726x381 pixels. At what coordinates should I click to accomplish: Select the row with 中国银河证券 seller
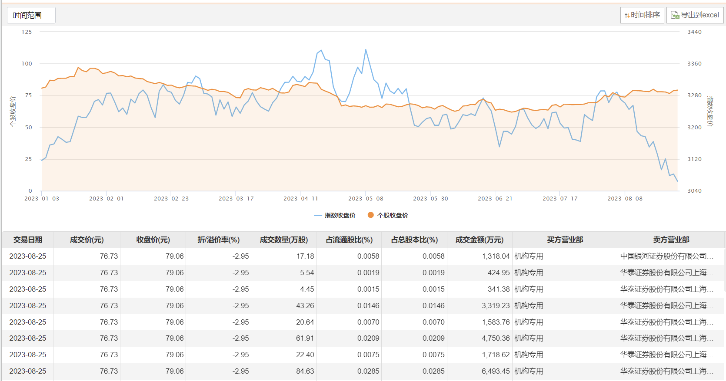click(x=666, y=256)
